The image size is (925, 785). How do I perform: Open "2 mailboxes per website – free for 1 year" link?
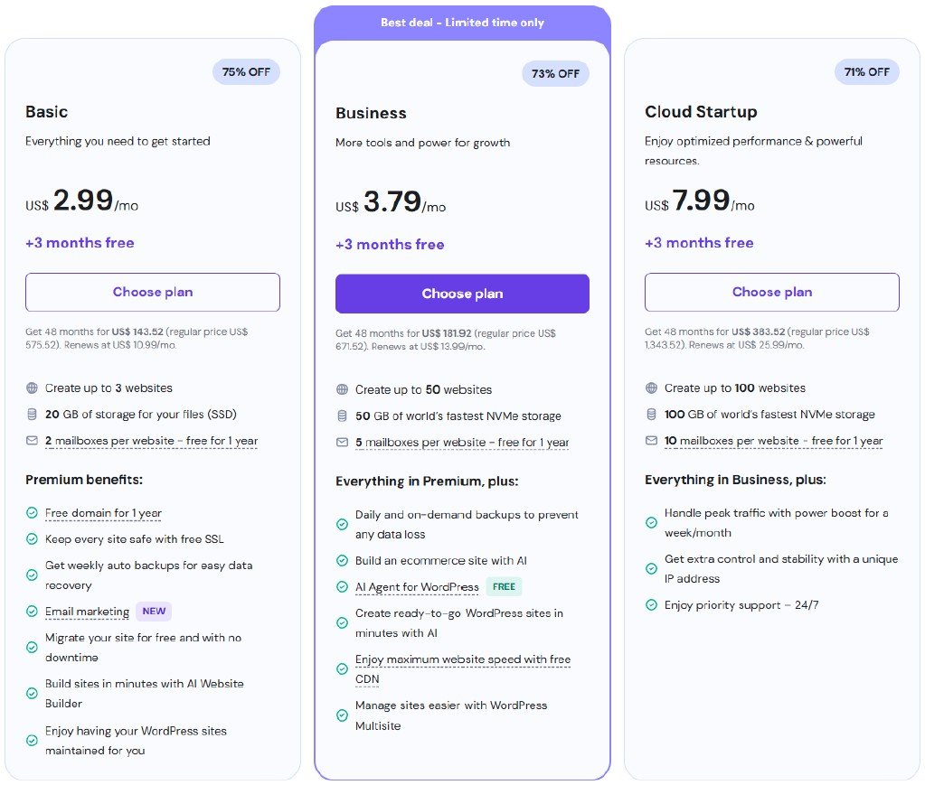151,441
